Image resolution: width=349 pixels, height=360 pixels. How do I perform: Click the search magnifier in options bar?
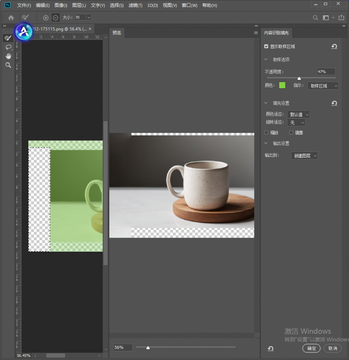tap(316, 18)
